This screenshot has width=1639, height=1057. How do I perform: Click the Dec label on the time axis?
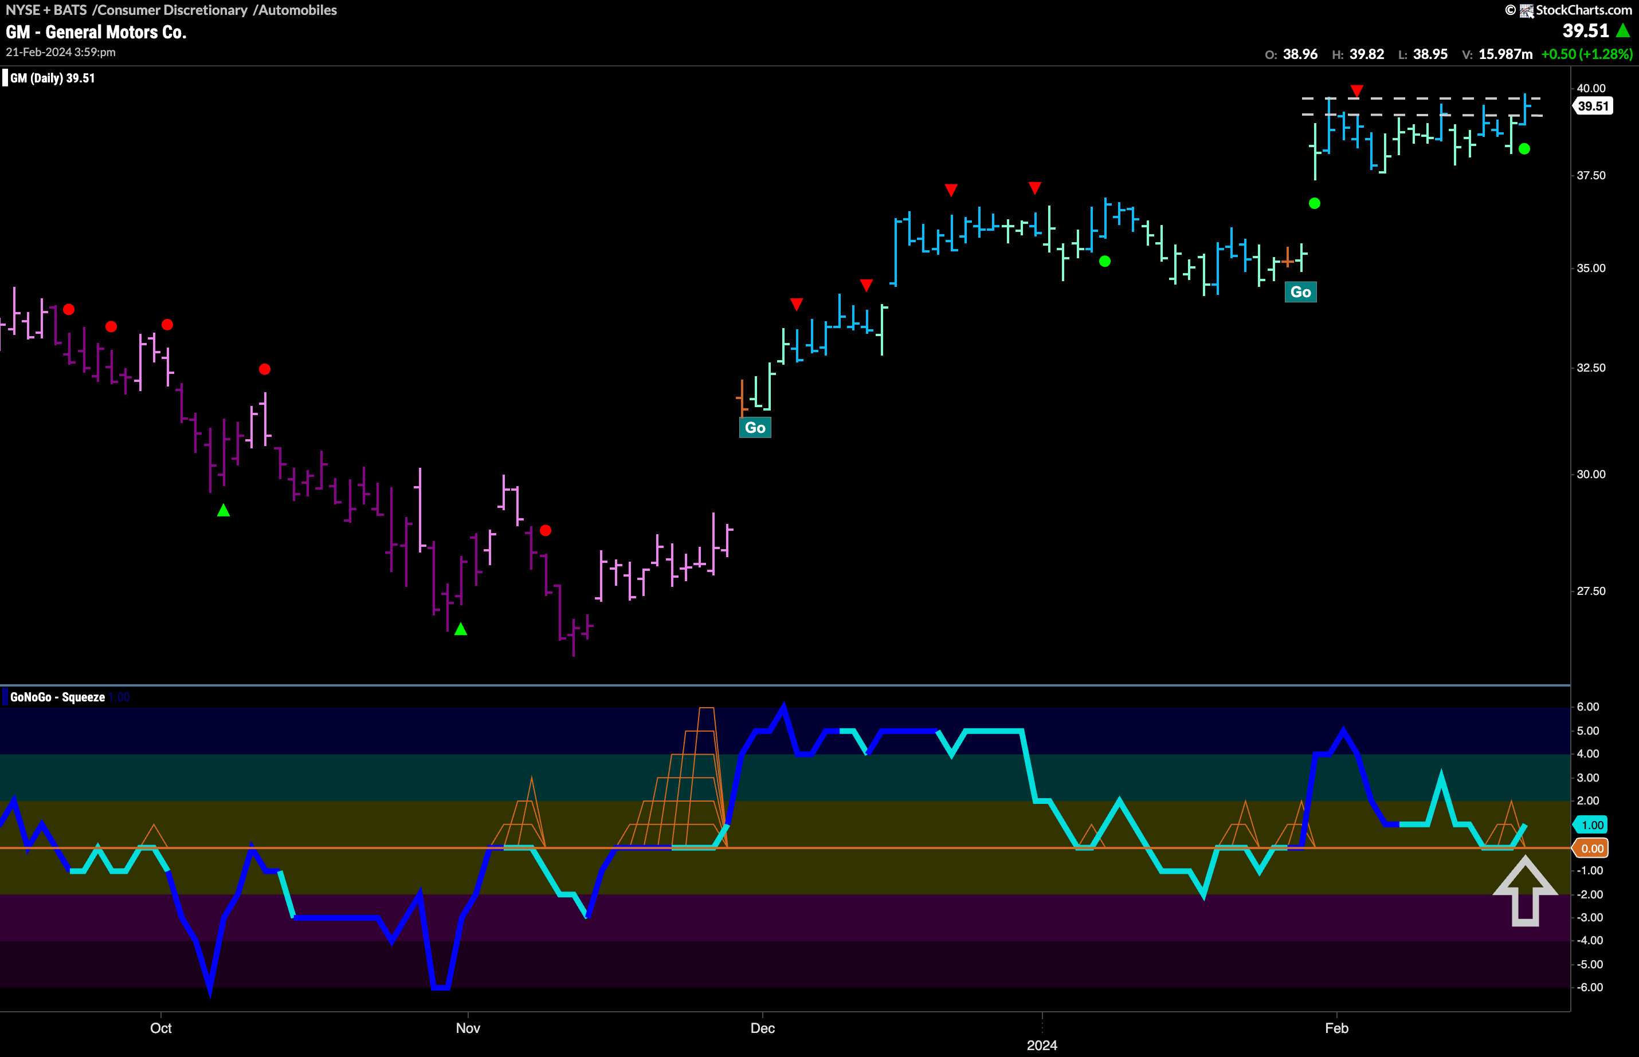pyautogui.click(x=763, y=1028)
